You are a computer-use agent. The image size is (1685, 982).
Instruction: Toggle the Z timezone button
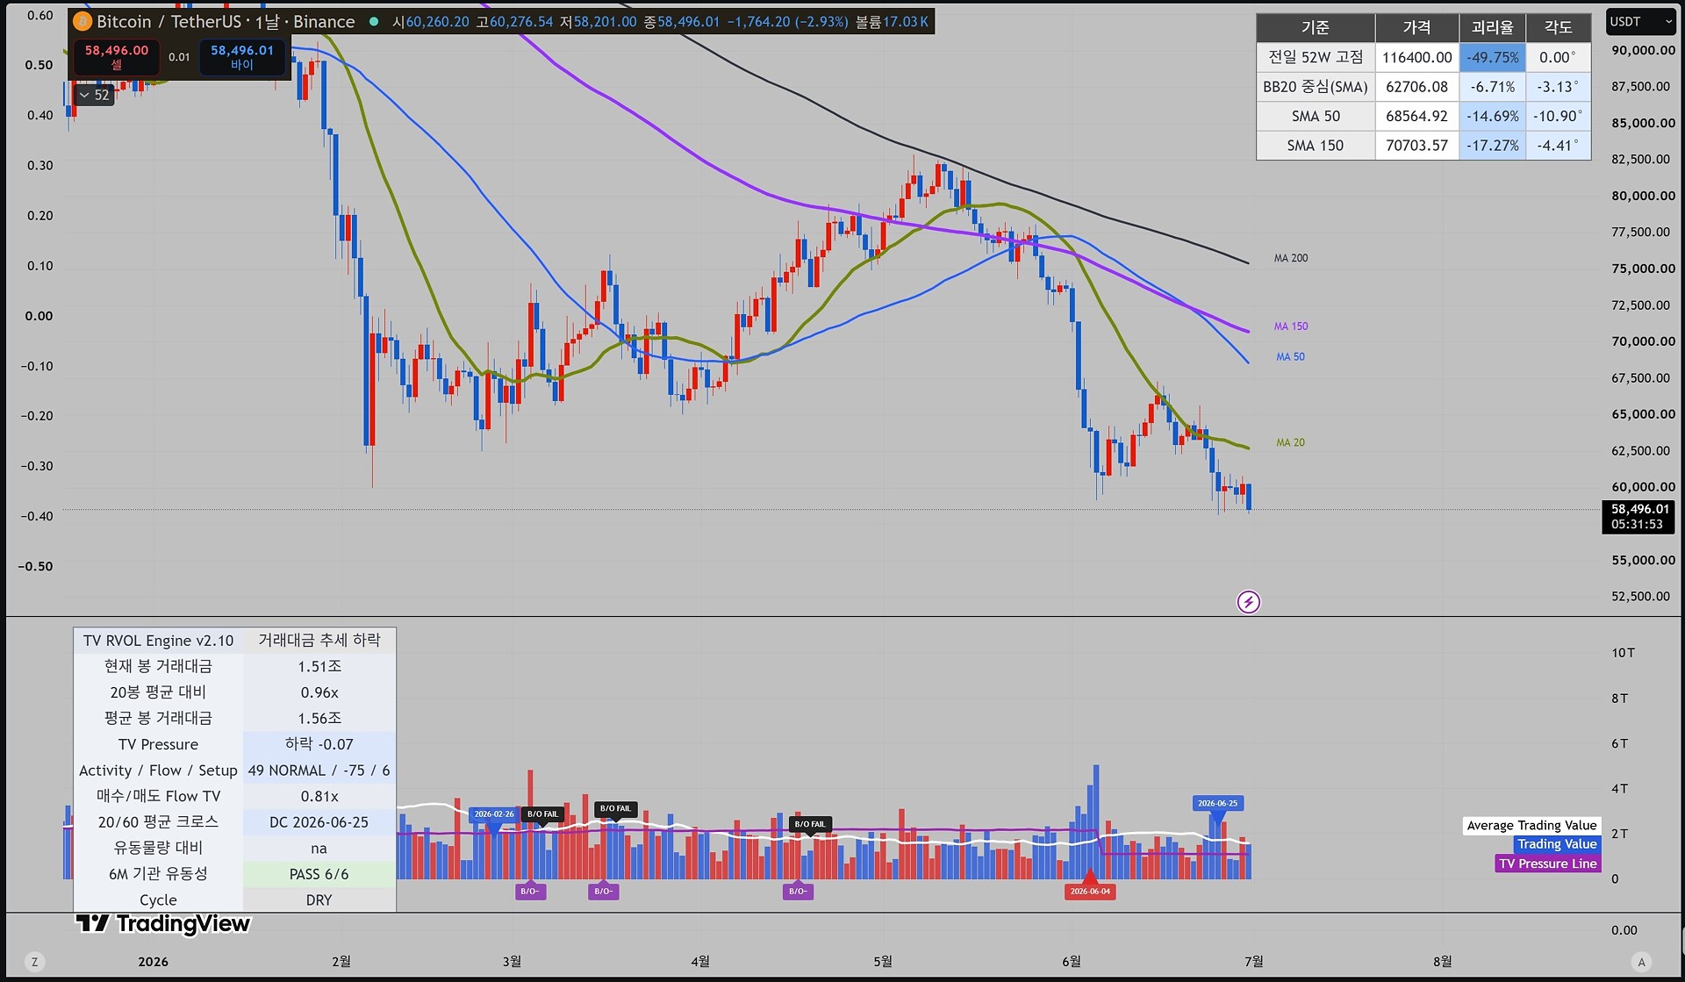click(x=34, y=961)
